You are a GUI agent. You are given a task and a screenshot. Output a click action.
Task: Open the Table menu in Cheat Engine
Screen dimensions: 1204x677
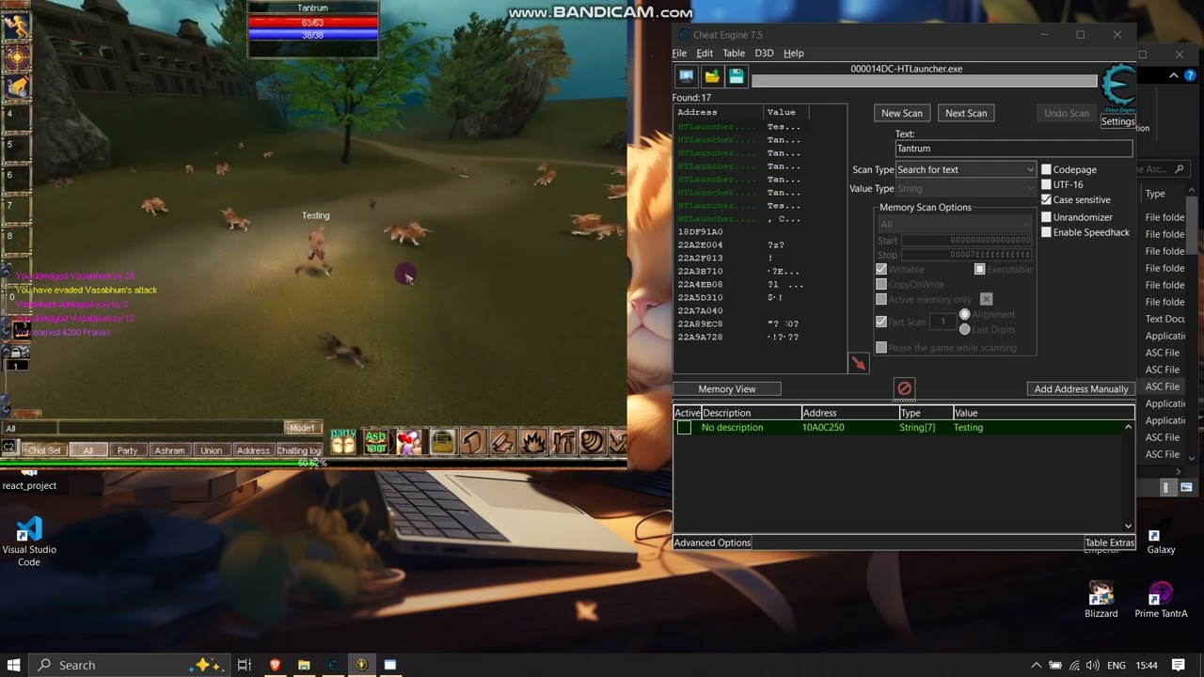coord(734,54)
